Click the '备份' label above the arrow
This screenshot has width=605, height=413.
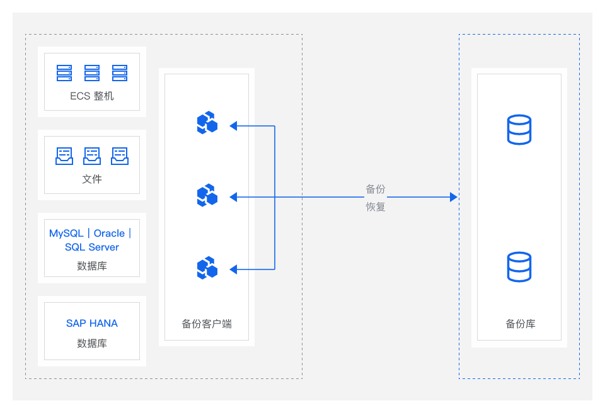click(376, 189)
